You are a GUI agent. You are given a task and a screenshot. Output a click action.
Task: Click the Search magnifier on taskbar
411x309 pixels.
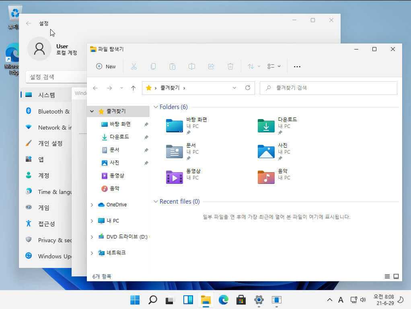coord(152,300)
